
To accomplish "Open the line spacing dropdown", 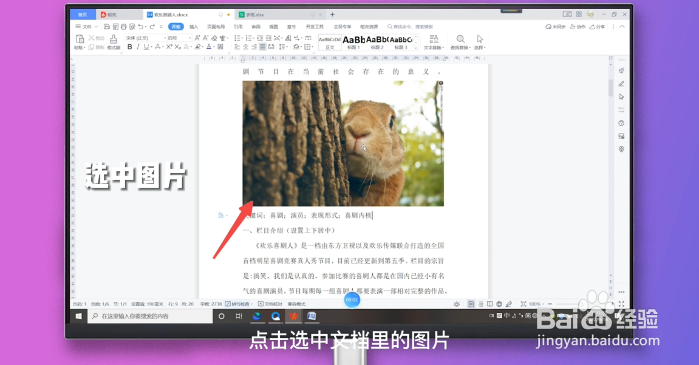I will pyautogui.click(x=287, y=47).
